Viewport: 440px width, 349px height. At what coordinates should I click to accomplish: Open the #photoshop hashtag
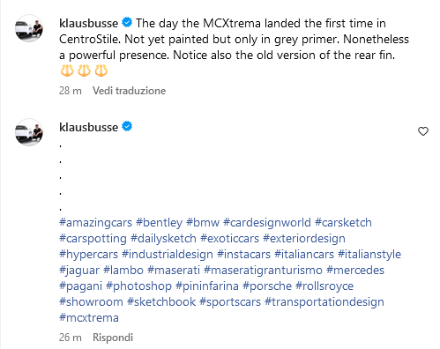[x=138, y=286]
